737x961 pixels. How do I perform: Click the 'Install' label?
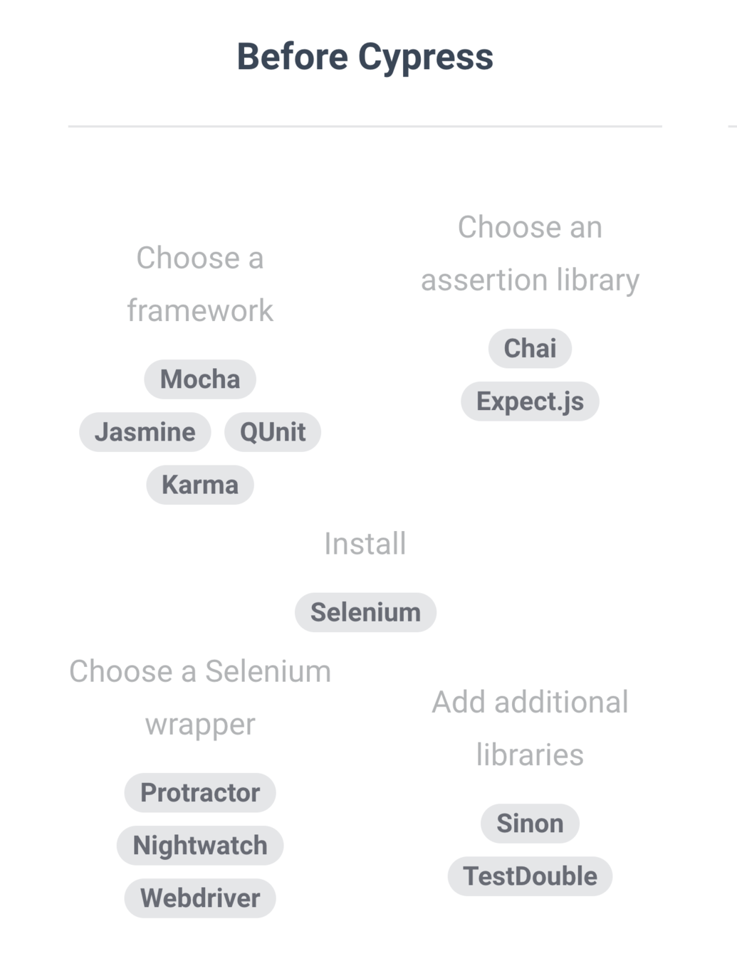pyautogui.click(x=365, y=544)
